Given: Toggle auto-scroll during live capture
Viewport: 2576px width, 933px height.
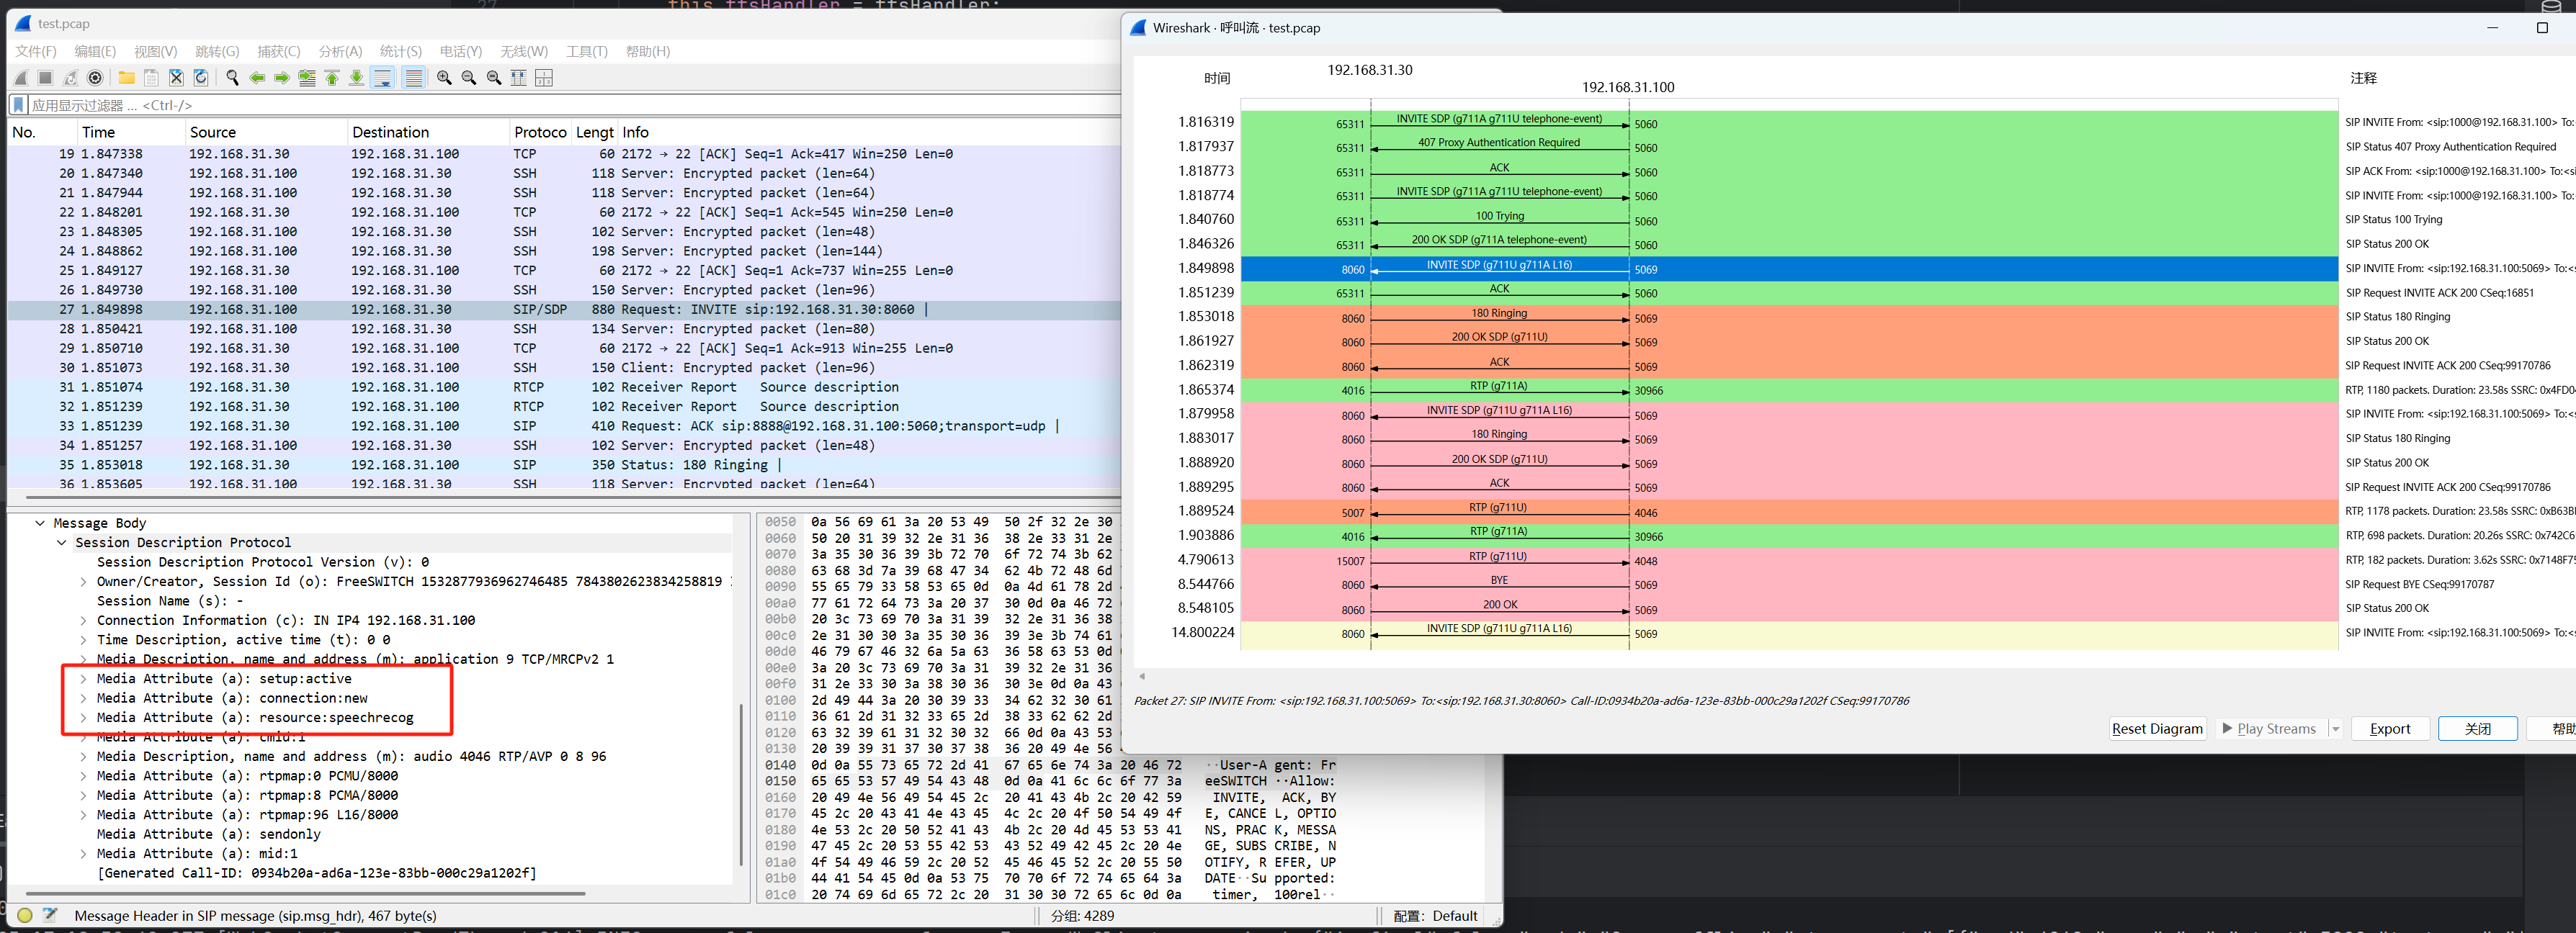Looking at the screenshot, I should click(382, 78).
